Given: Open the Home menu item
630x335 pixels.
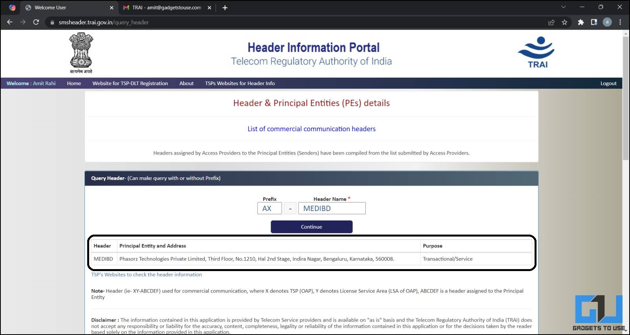Looking at the screenshot, I should point(74,83).
